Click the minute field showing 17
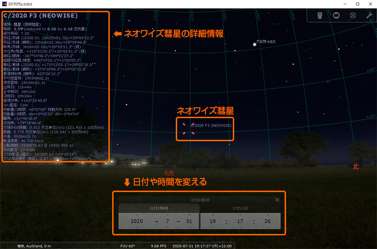 pos(240,221)
